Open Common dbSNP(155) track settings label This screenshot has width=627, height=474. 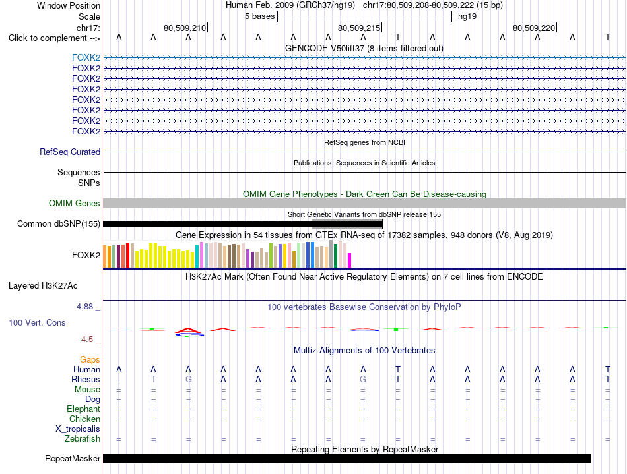coord(59,223)
